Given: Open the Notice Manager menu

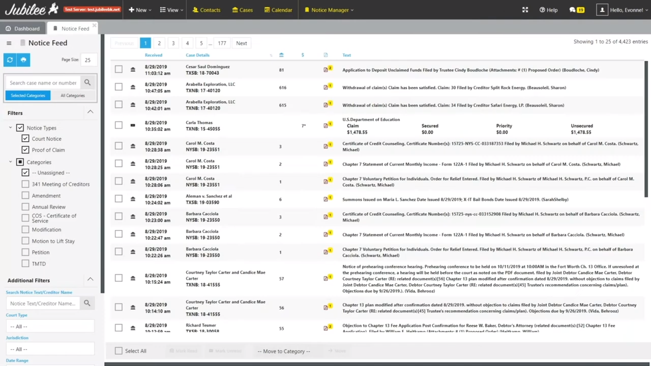Looking at the screenshot, I should [329, 10].
